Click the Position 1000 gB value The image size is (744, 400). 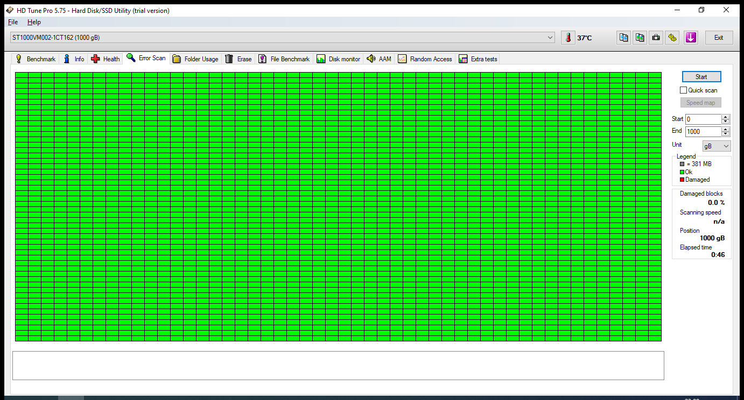(x=712, y=238)
